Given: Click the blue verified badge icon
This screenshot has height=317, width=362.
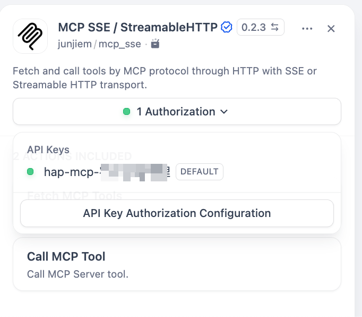Looking at the screenshot, I should pyautogui.click(x=227, y=27).
